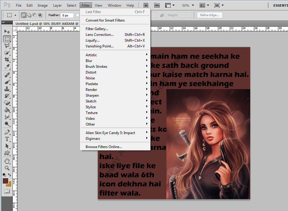Select the Clone Stamp tool
This screenshot has height=211, width=288.
point(7,89)
